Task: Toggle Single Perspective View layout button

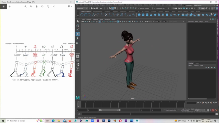Action: point(78,56)
